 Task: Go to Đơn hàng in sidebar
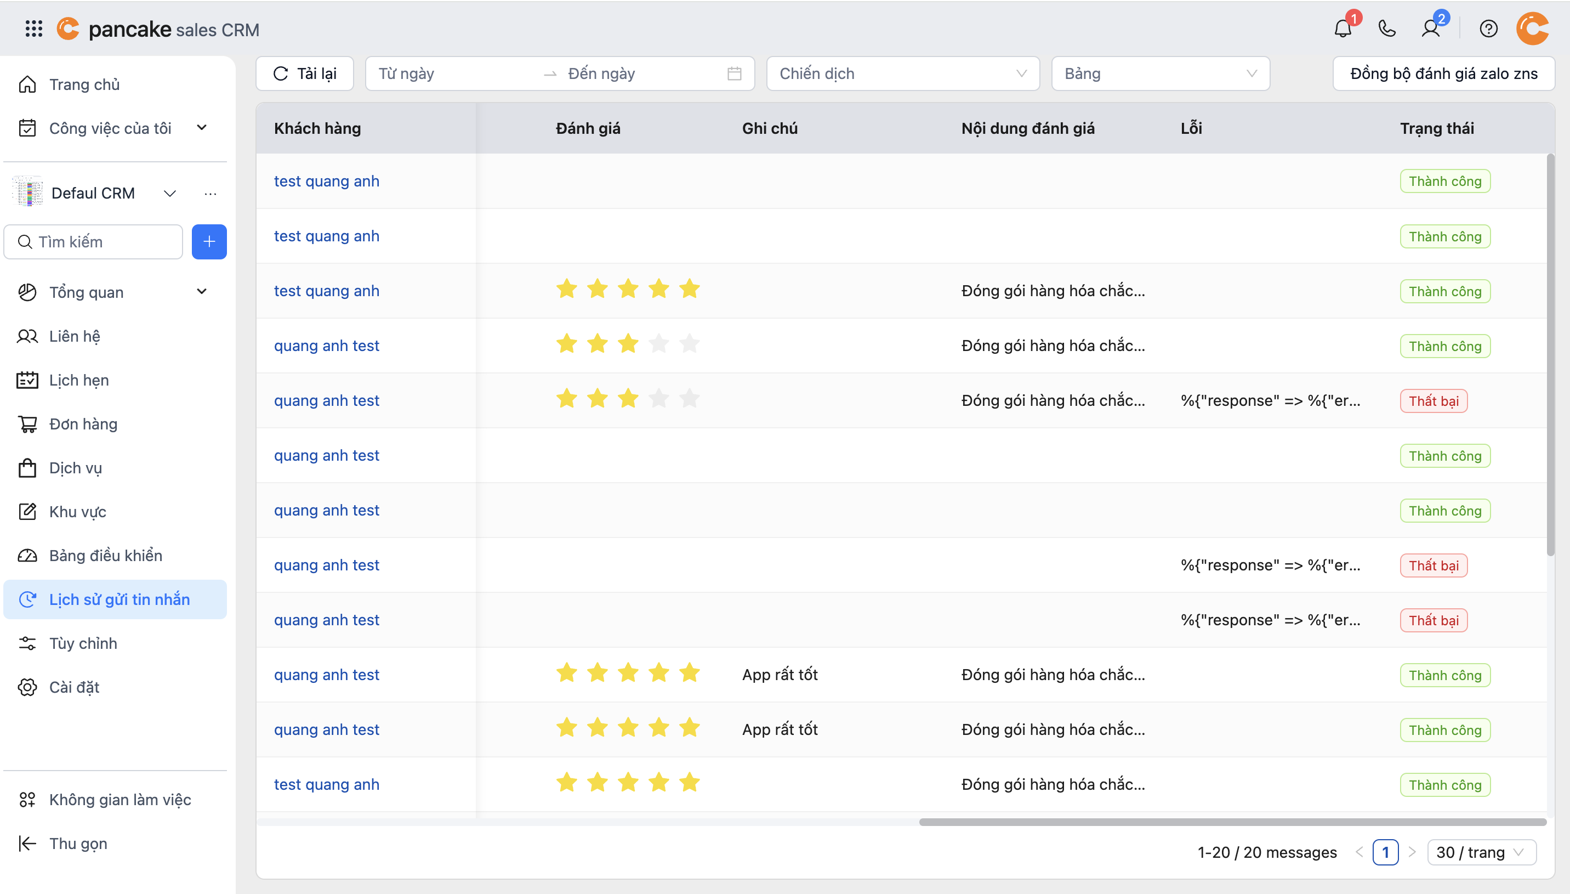pyautogui.click(x=83, y=423)
